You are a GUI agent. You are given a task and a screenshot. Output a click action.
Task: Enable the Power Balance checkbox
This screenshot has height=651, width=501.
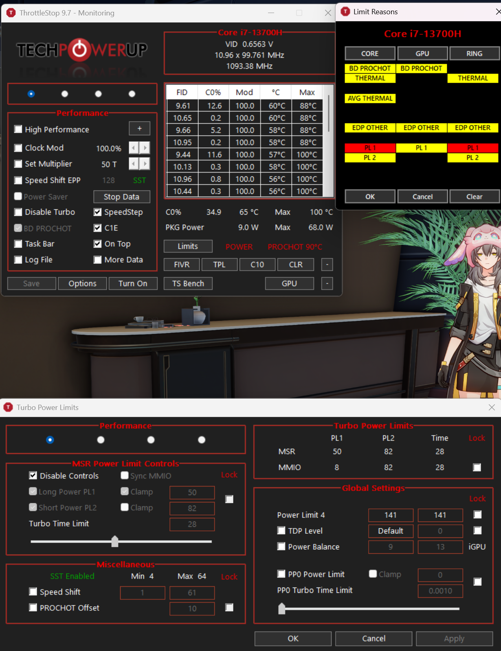tap(281, 546)
